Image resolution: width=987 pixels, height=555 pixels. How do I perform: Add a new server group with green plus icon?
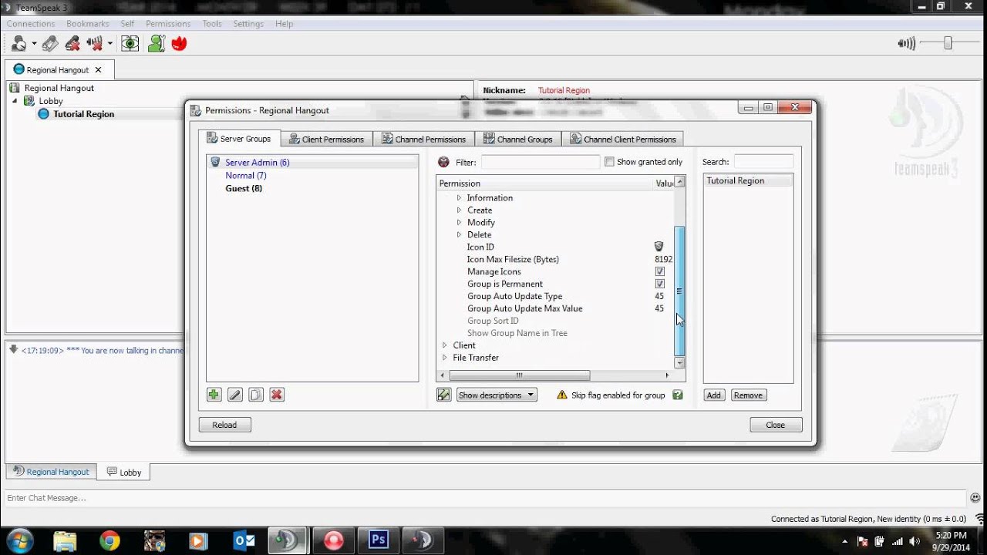pyautogui.click(x=214, y=394)
